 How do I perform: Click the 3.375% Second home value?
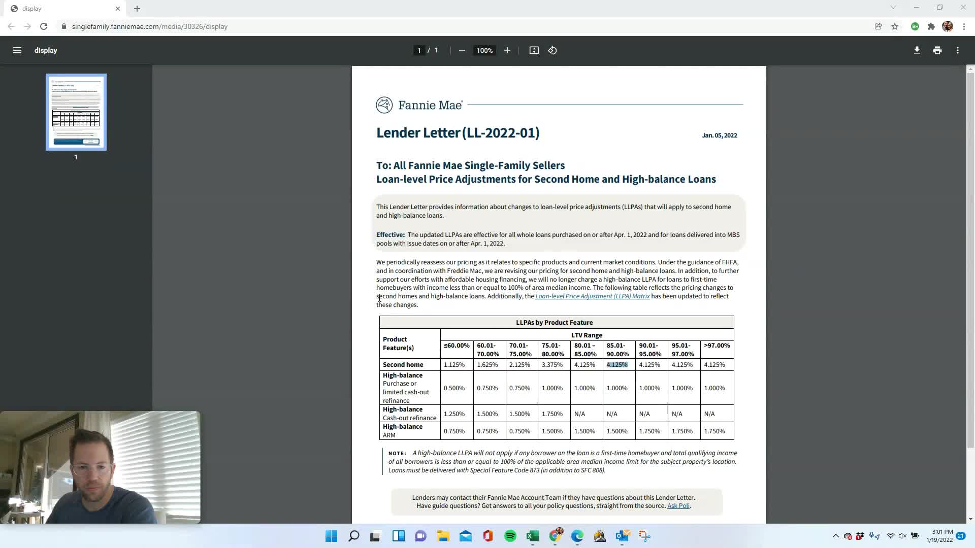(552, 365)
